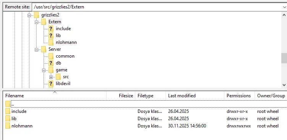Click the include folder icon in file list
The image size is (287, 140).
click(x=8, y=111)
